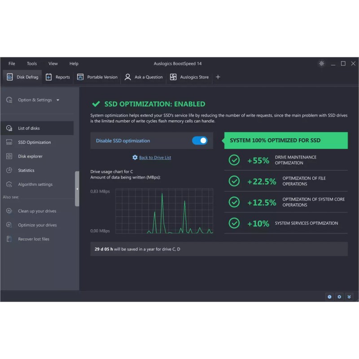The width and height of the screenshot is (359, 359).
Task: Follow the Back to Drive List link
Action: coord(155,158)
